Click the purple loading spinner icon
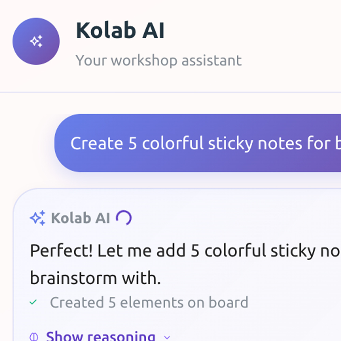This screenshot has height=341, width=341. coord(124,218)
